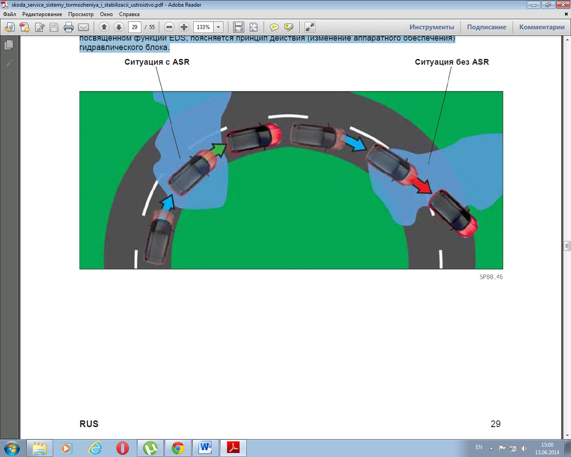Click scrollbar up arrow

click(x=567, y=39)
